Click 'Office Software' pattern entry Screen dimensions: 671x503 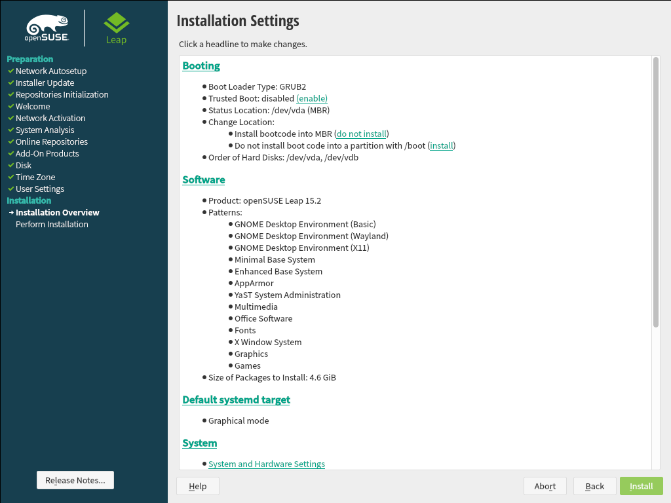coord(263,319)
